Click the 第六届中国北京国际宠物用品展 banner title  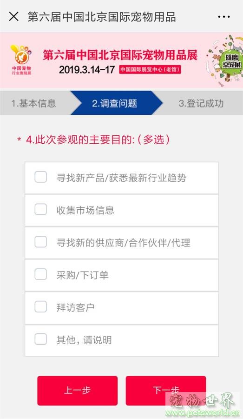120,55
